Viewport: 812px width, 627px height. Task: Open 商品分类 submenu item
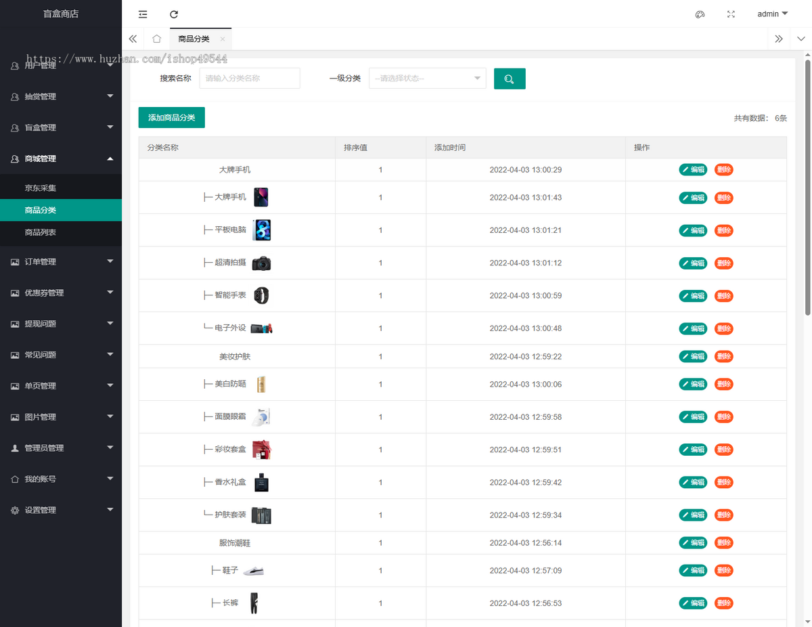point(61,210)
